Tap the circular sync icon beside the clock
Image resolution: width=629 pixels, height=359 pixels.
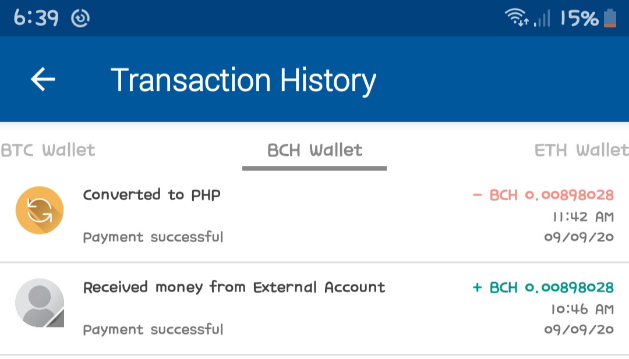pyautogui.click(x=80, y=18)
